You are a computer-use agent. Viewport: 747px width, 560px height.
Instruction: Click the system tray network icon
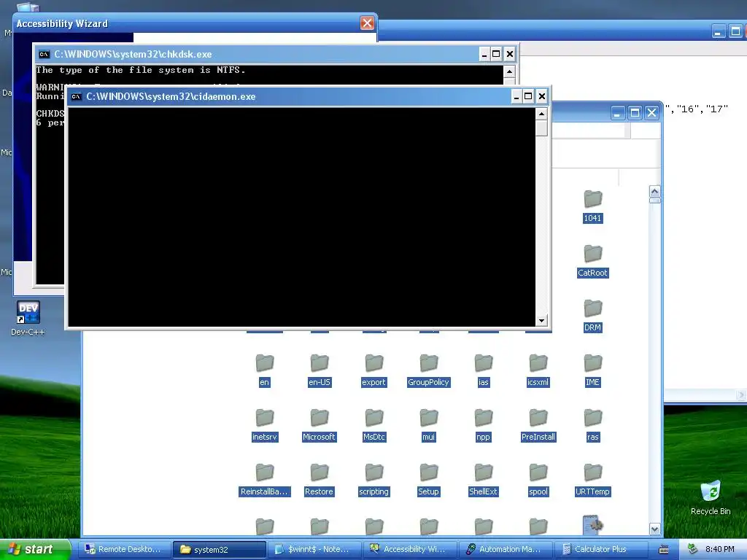click(x=693, y=549)
